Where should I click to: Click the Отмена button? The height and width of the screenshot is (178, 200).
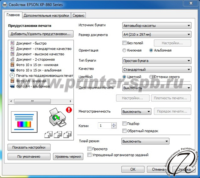pyautogui.click(x=158, y=169)
